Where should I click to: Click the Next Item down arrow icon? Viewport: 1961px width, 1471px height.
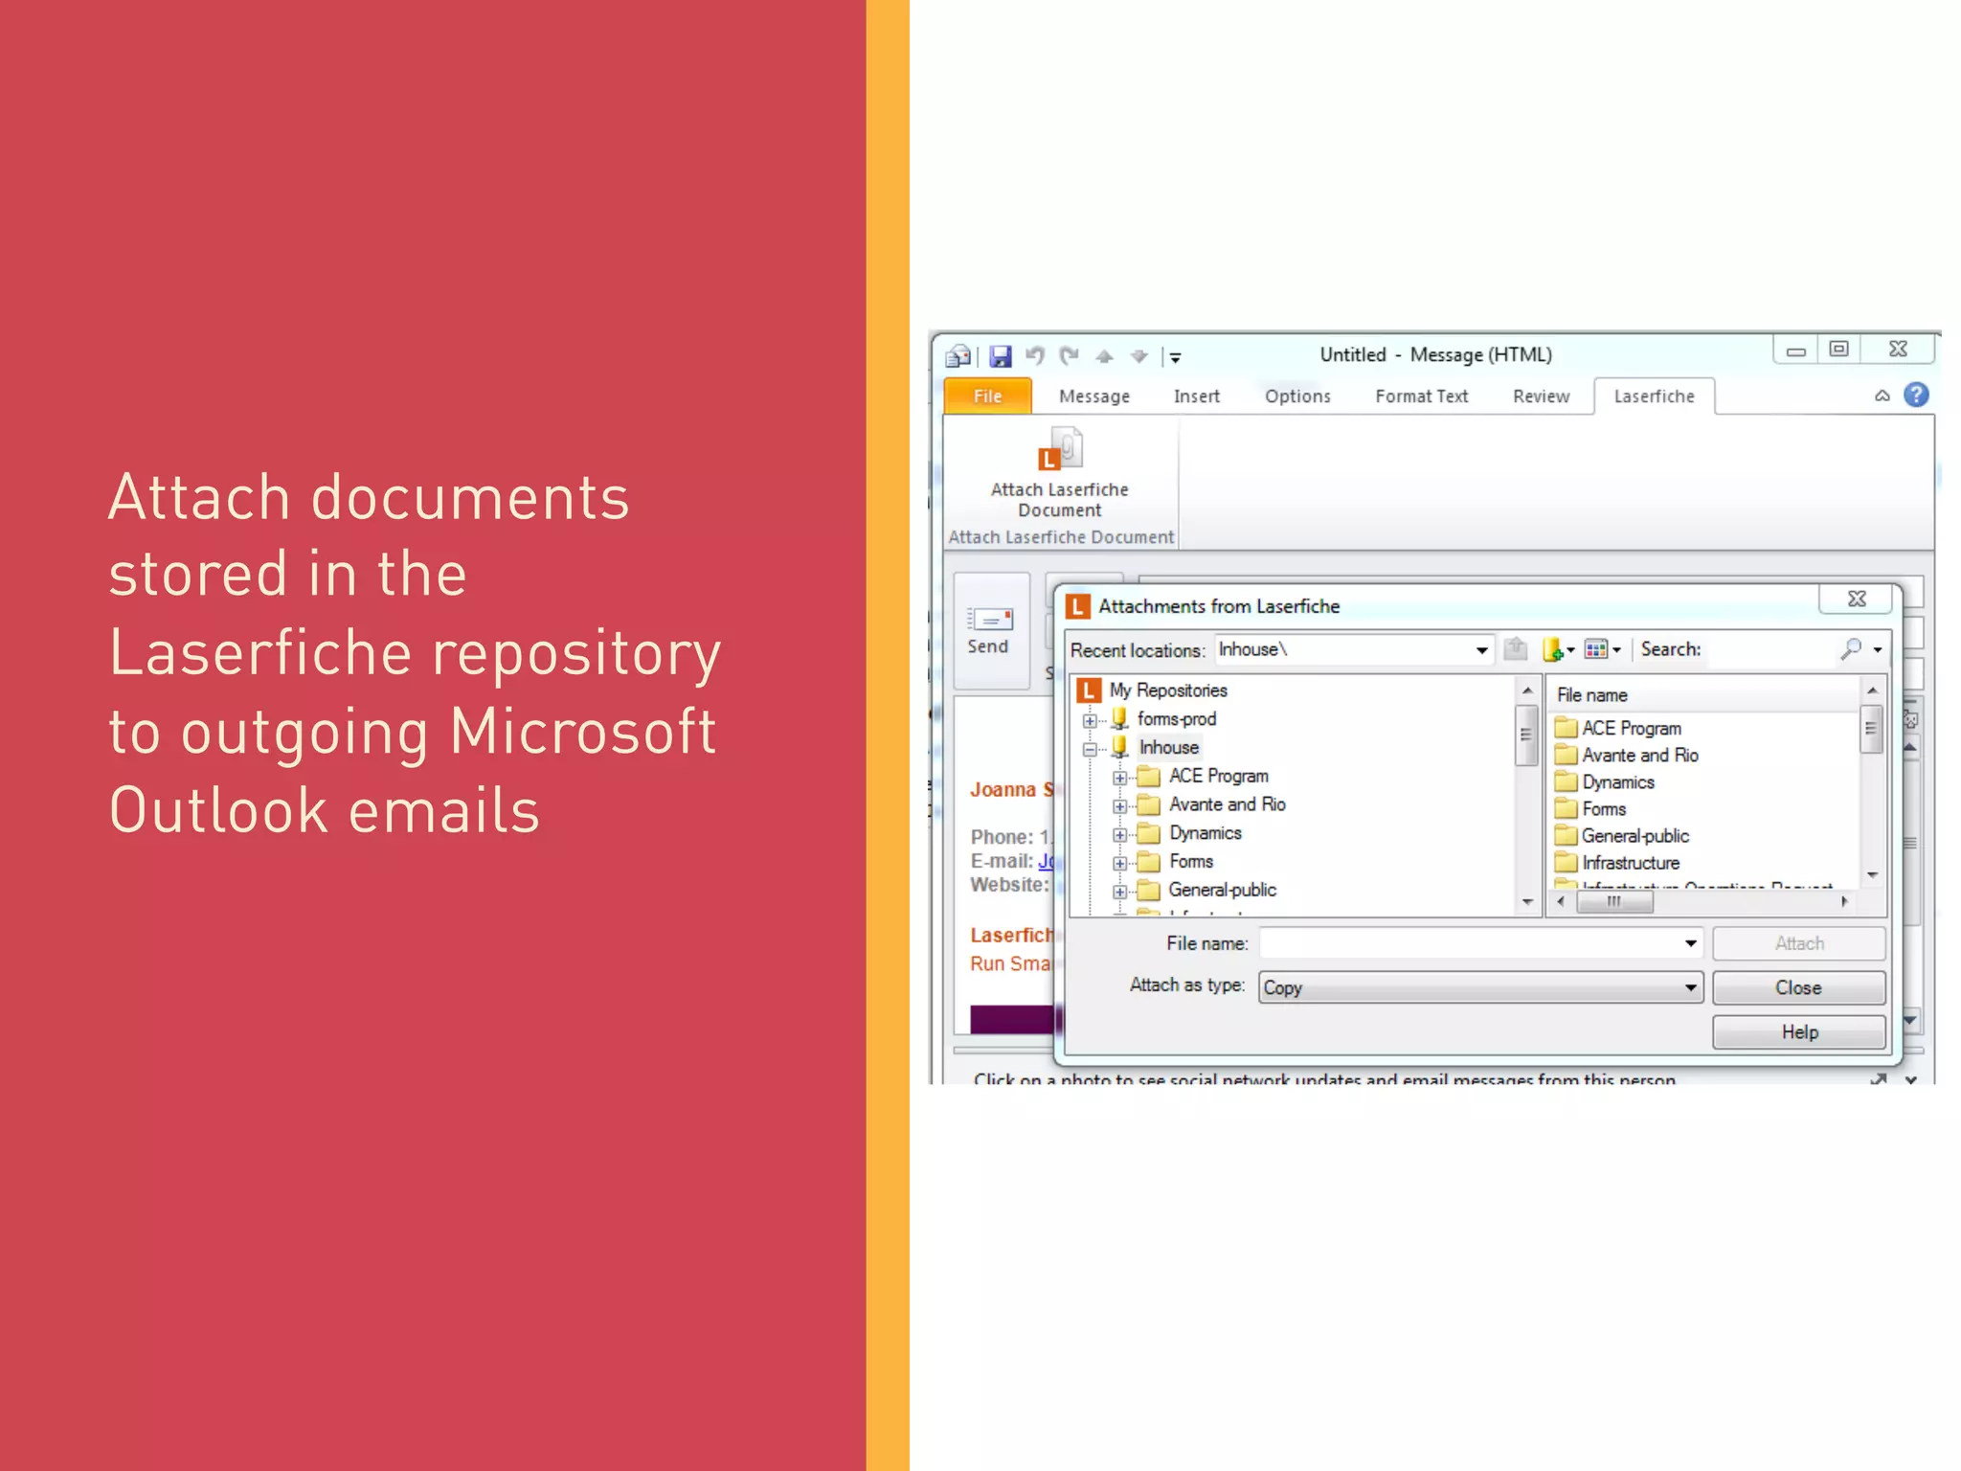1138,356
